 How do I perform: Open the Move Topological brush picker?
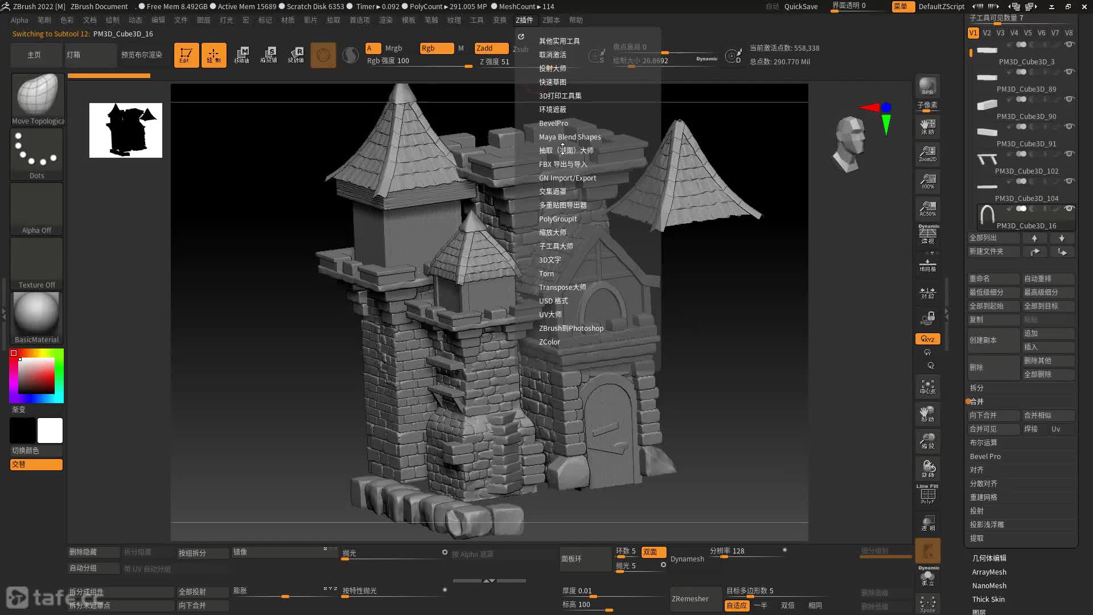click(x=37, y=100)
